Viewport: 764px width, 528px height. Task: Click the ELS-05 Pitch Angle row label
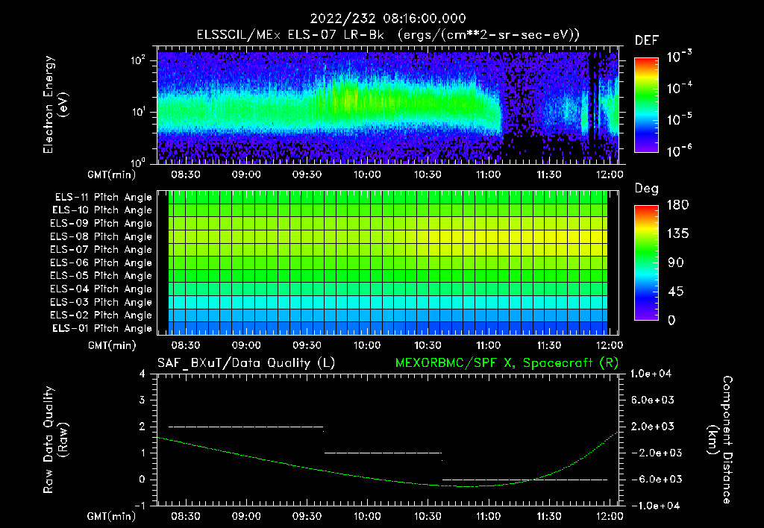pyautogui.click(x=101, y=276)
